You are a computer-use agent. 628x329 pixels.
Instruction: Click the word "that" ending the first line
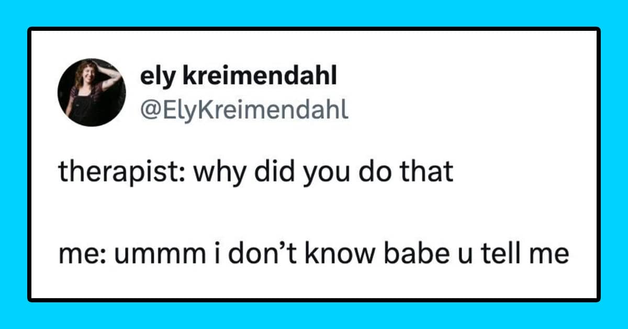pos(431,173)
